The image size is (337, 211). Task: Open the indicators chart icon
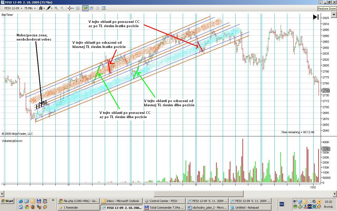(91, 8)
